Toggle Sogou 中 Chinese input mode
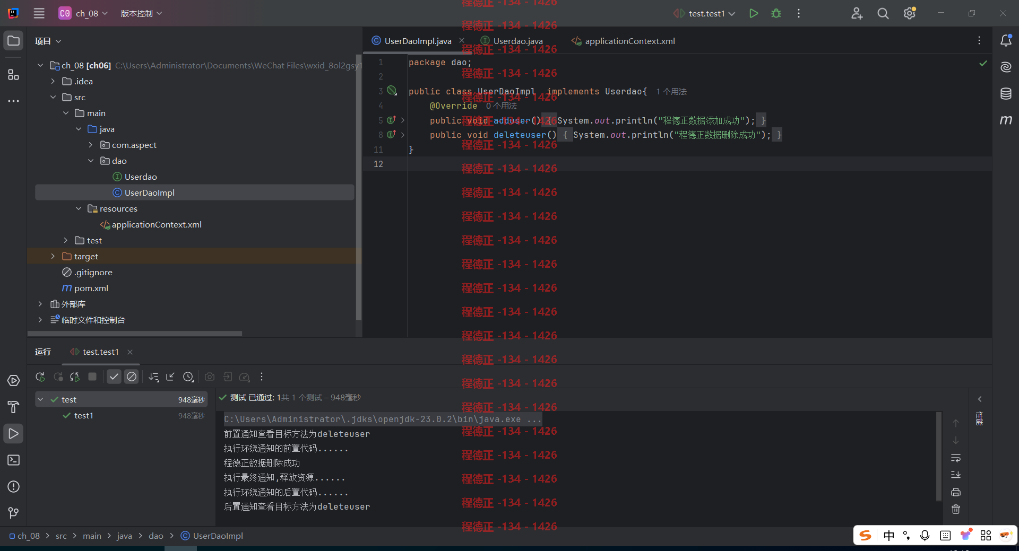 [889, 535]
